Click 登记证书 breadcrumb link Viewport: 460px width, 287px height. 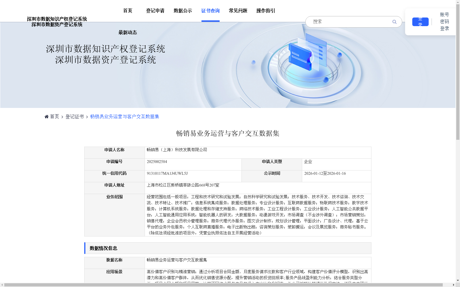pos(75,117)
